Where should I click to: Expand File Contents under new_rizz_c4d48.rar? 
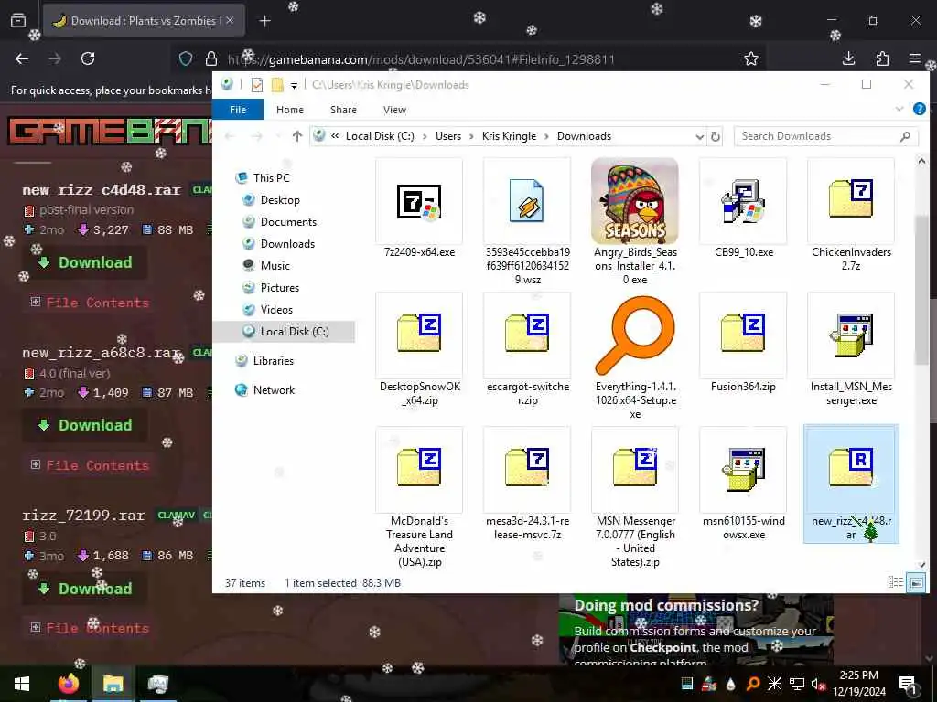[90, 302]
